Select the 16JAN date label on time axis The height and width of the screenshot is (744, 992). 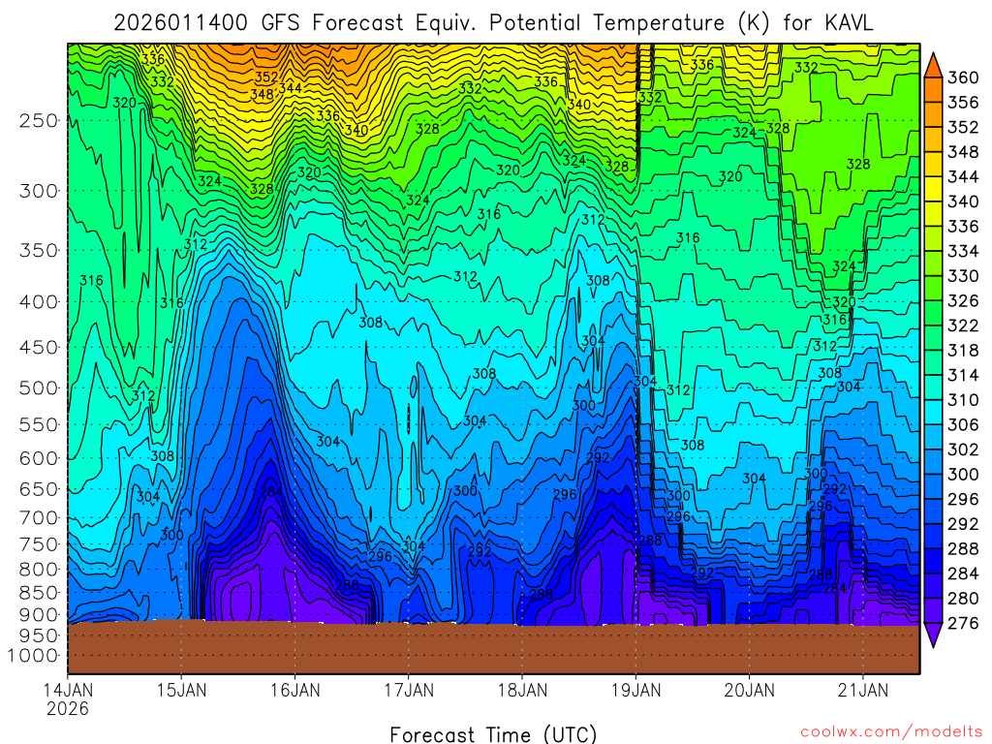pyautogui.click(x=294, y=690)
